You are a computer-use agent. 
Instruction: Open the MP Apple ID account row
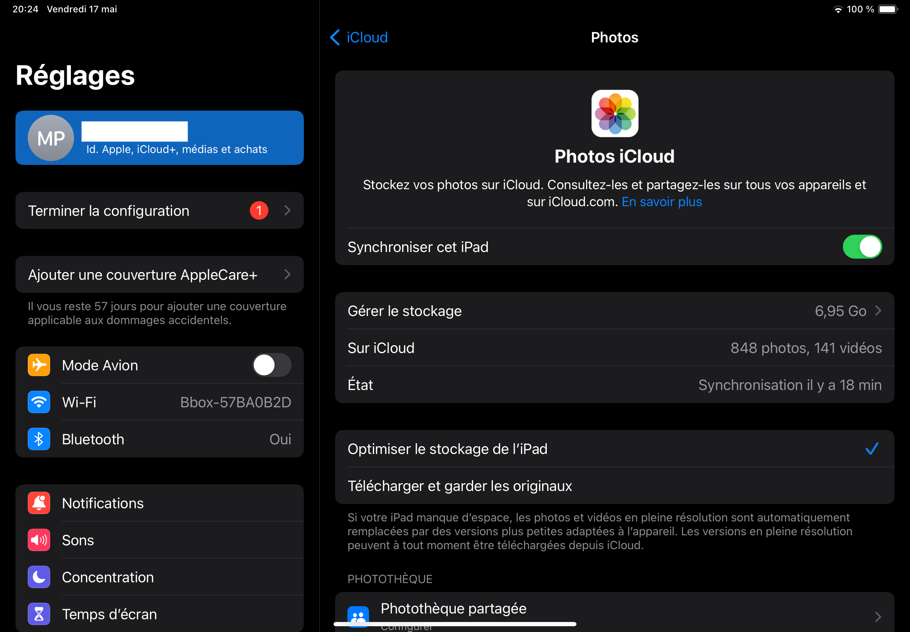[x=159, y=138]
